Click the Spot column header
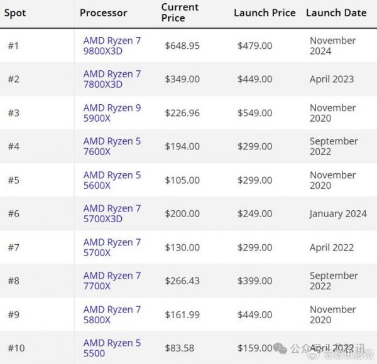 click(x=15, y=13)
